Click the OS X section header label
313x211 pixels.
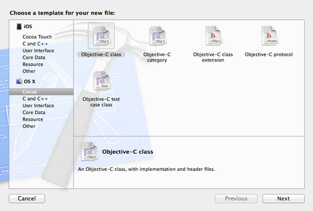(x=30, y=81)
